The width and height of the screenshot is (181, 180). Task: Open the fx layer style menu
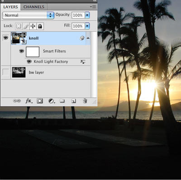tap(29, 101)
